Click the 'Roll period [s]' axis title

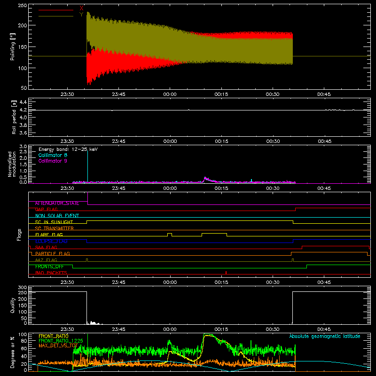(x=14, y=117)
